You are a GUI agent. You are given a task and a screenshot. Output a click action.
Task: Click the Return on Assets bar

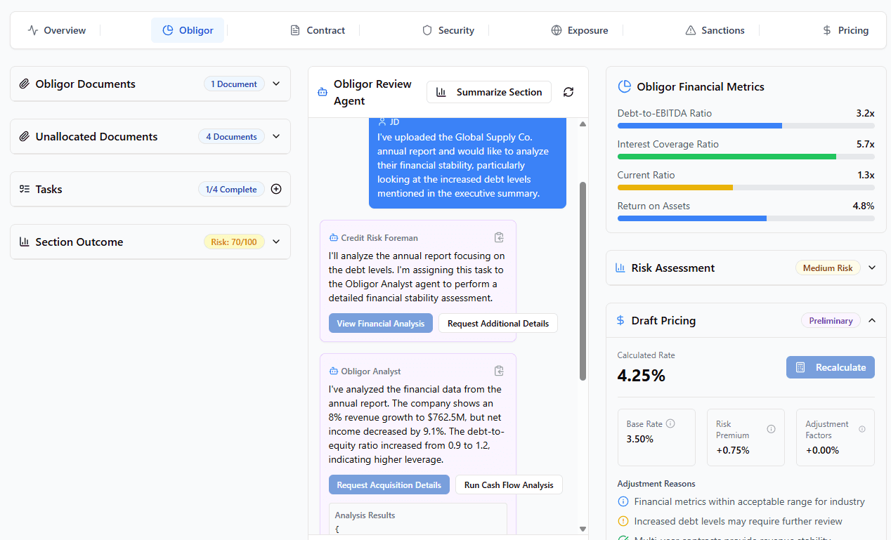click(746, 218)
